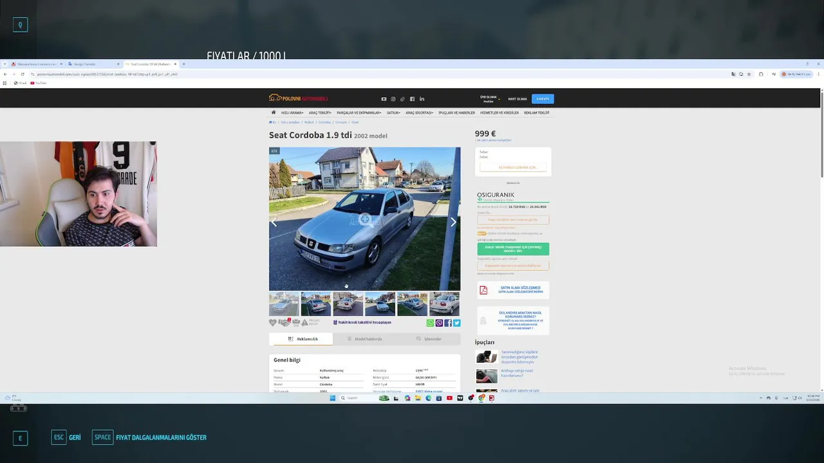Image resolution: width=824 pixels, height=463 pixels.
Task: Select the third car photo thumbnail
Action: [x=348, y=304]
